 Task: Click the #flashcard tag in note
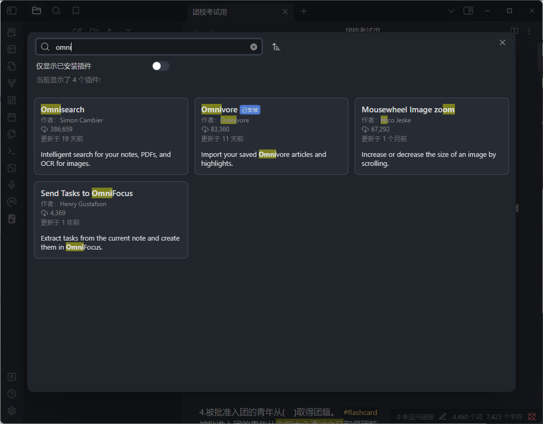pyautogui.click(x=360, y=412)
